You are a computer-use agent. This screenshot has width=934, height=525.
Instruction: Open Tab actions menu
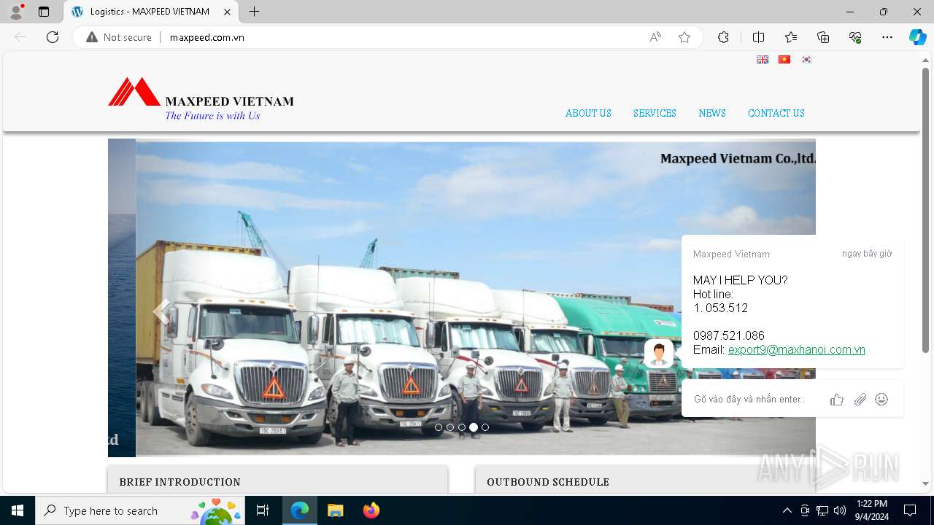tap(44, 12)
